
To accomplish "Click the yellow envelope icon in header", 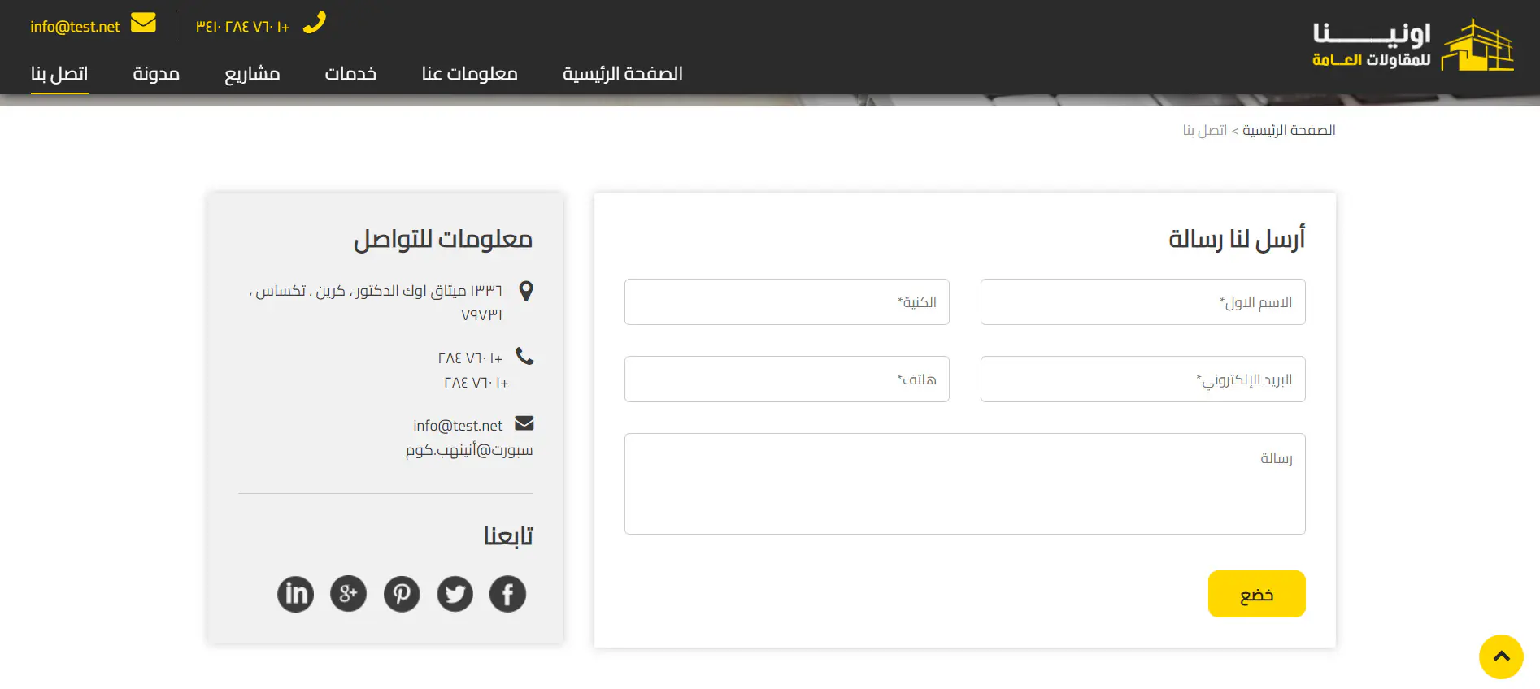I will tap(143, 23).
